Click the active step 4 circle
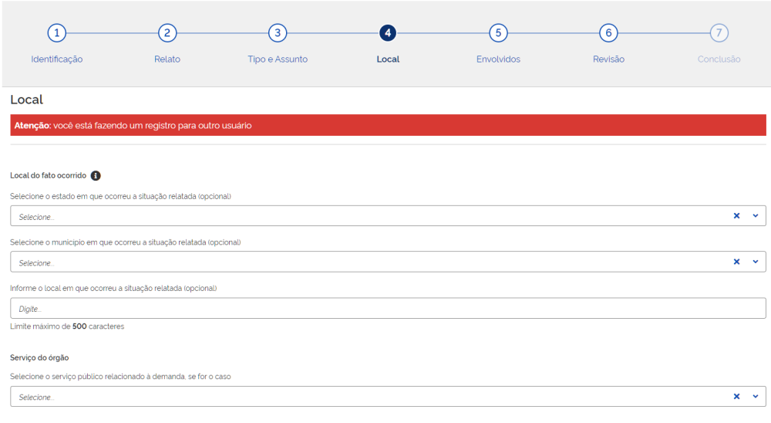771x423 pixels. click(x=388, y=33)
